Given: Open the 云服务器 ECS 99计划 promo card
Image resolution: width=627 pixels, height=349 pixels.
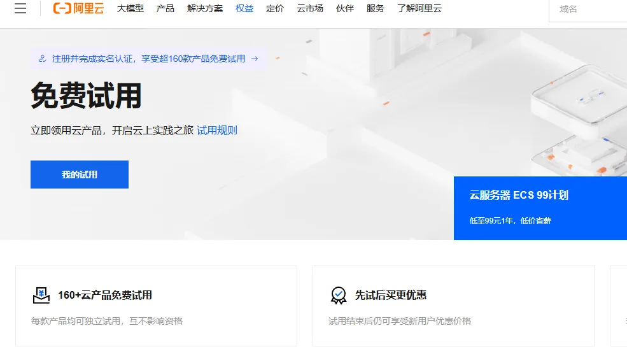Looking at the screenshot, I should [540, 208].
